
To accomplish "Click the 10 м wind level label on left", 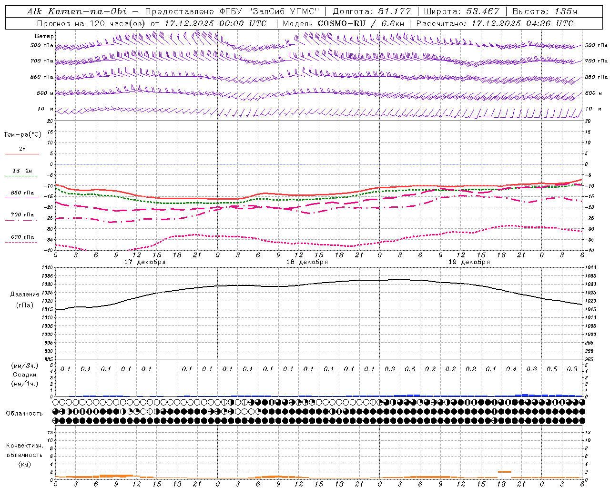I will click(x=46, y=109).
